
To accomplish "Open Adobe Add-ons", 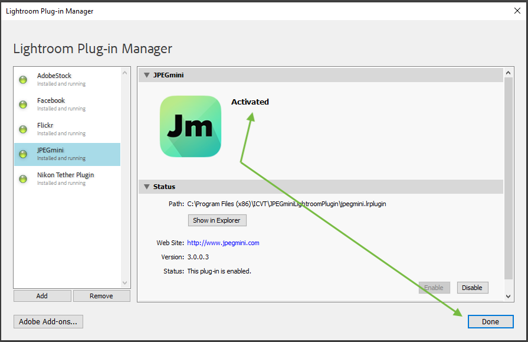I will (48, 321).
